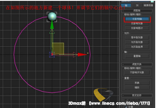
Task: Click the 重置轴 button
Action: [x=137, y=56]
